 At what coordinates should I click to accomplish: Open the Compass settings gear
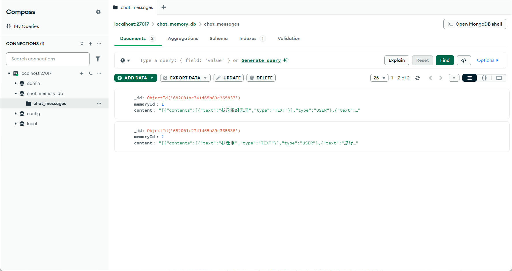point(98,12)
